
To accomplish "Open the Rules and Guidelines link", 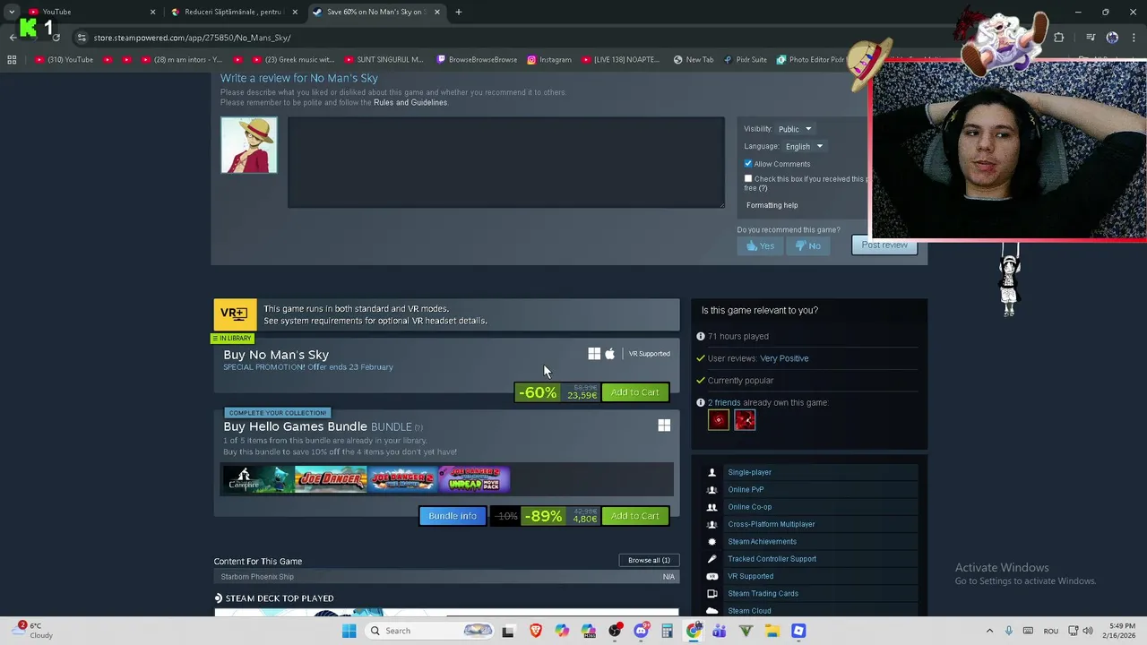I will (410, 103).
